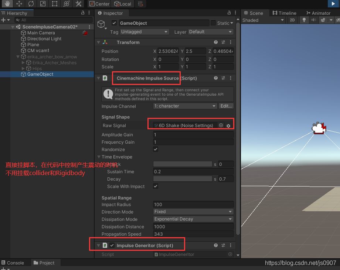
Task: Open the Impulse Generitor help icon
Action: pos(216,245)
